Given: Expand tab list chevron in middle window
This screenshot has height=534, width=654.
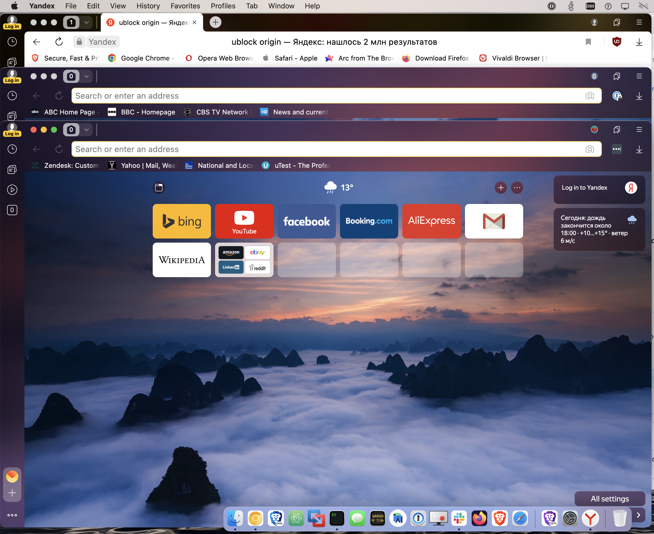Looking at the screenshot, I should click(87, 76).
